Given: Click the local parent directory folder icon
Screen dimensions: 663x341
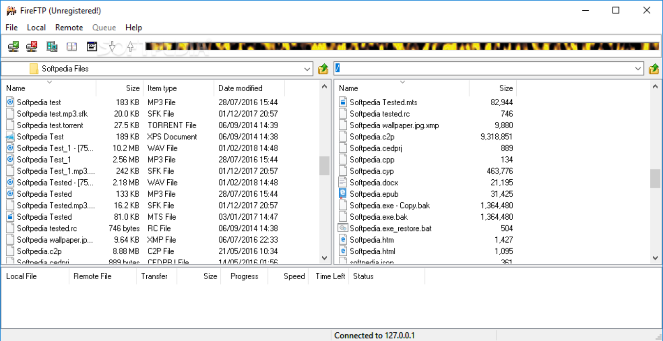Looking at the screenshot, I should (x=322, y=68).
